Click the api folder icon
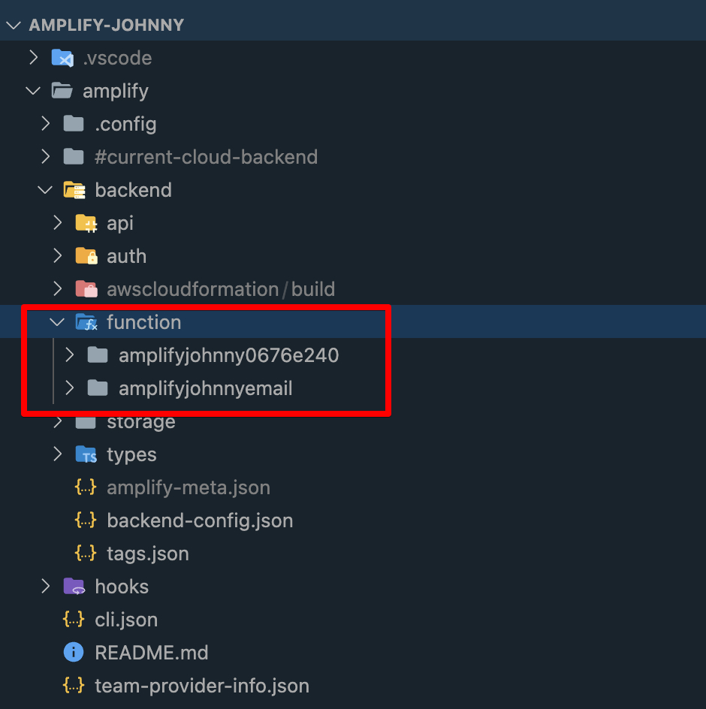The height and width of the screenshot is (709, 706). point(86,223)
